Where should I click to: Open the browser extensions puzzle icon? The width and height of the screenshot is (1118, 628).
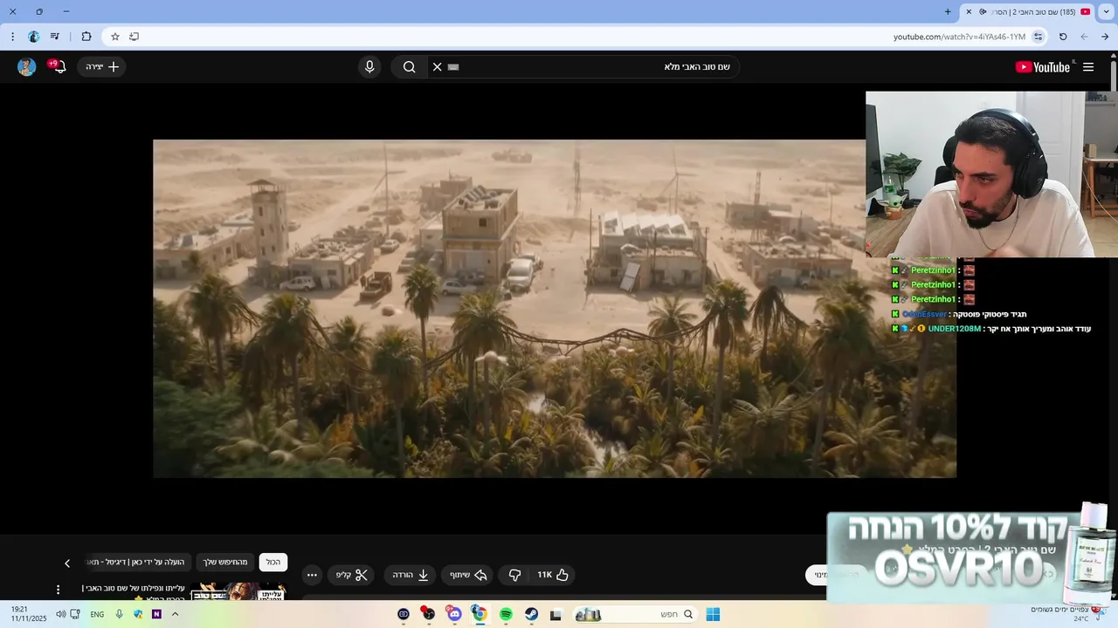click(86, 37)
